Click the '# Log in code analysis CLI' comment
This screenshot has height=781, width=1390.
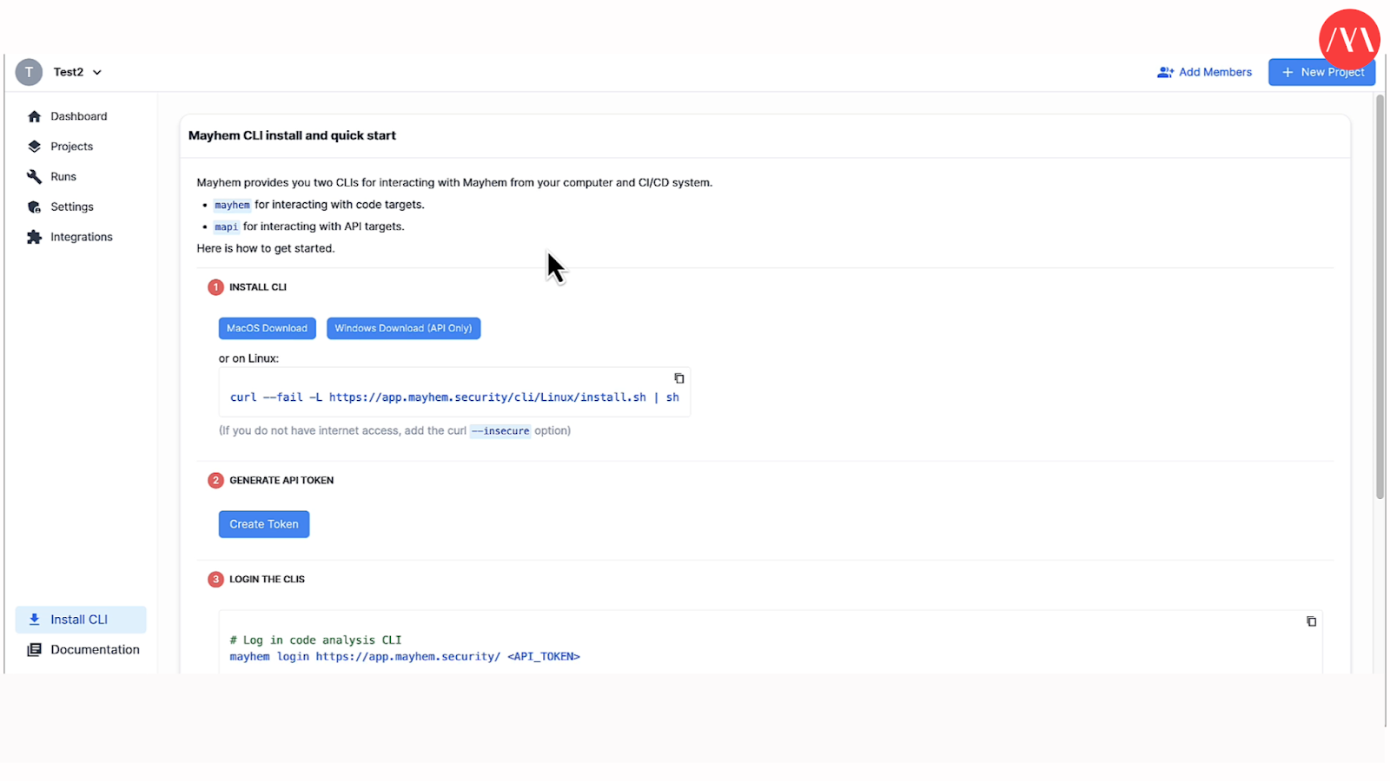click(x=315, y=640)
